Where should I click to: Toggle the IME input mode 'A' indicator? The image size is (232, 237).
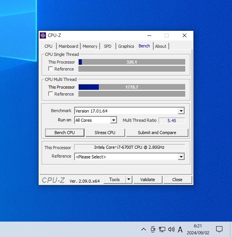[x=180, y=230]
